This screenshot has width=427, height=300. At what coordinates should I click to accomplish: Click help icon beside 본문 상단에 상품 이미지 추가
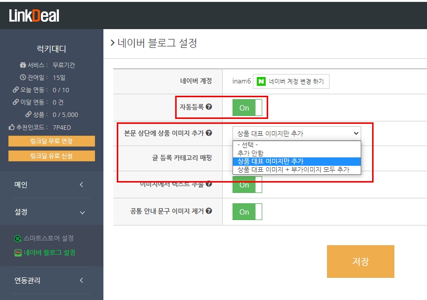click(x=209, y=133)
